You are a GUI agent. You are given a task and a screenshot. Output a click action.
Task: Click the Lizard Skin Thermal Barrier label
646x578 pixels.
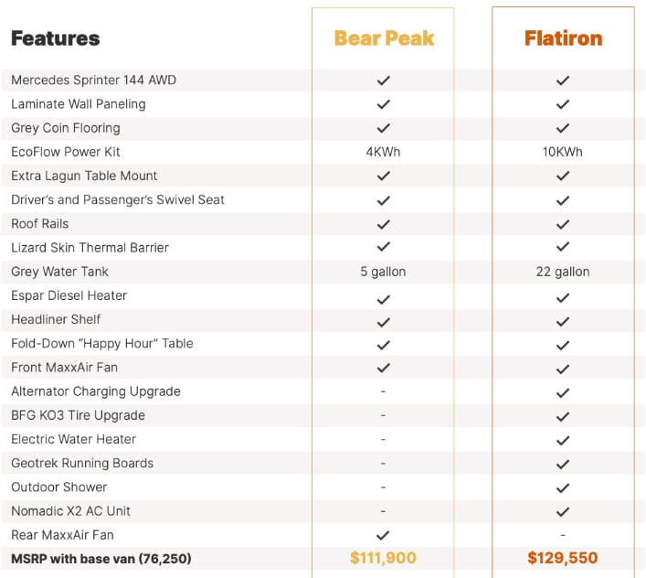90,247
